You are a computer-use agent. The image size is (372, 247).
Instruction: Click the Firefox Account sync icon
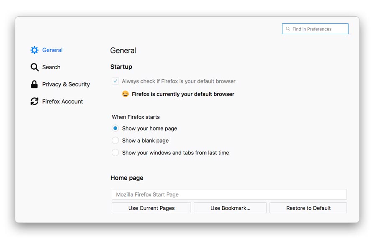click(x=34, y=101)
